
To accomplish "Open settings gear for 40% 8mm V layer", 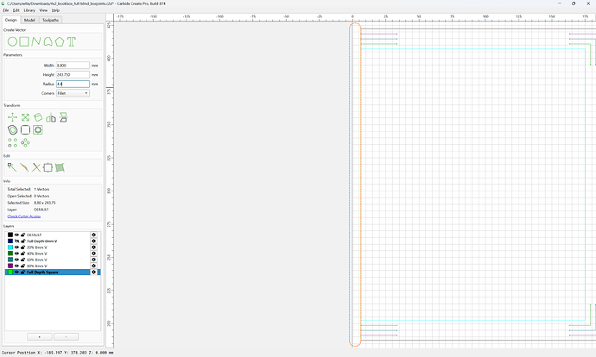I will tap(93, 254).
